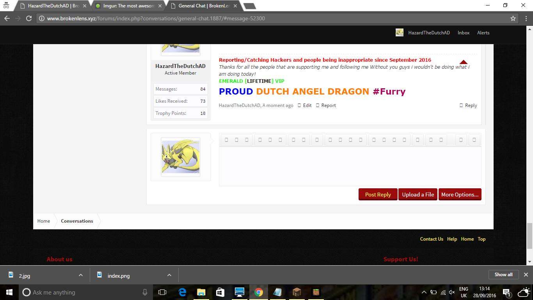Open the Windows Start menu
533x300 pixels.
9,292
